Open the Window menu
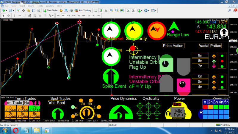Image resolution: width=238 pixels, height=134 pixels. pos(50,6)
